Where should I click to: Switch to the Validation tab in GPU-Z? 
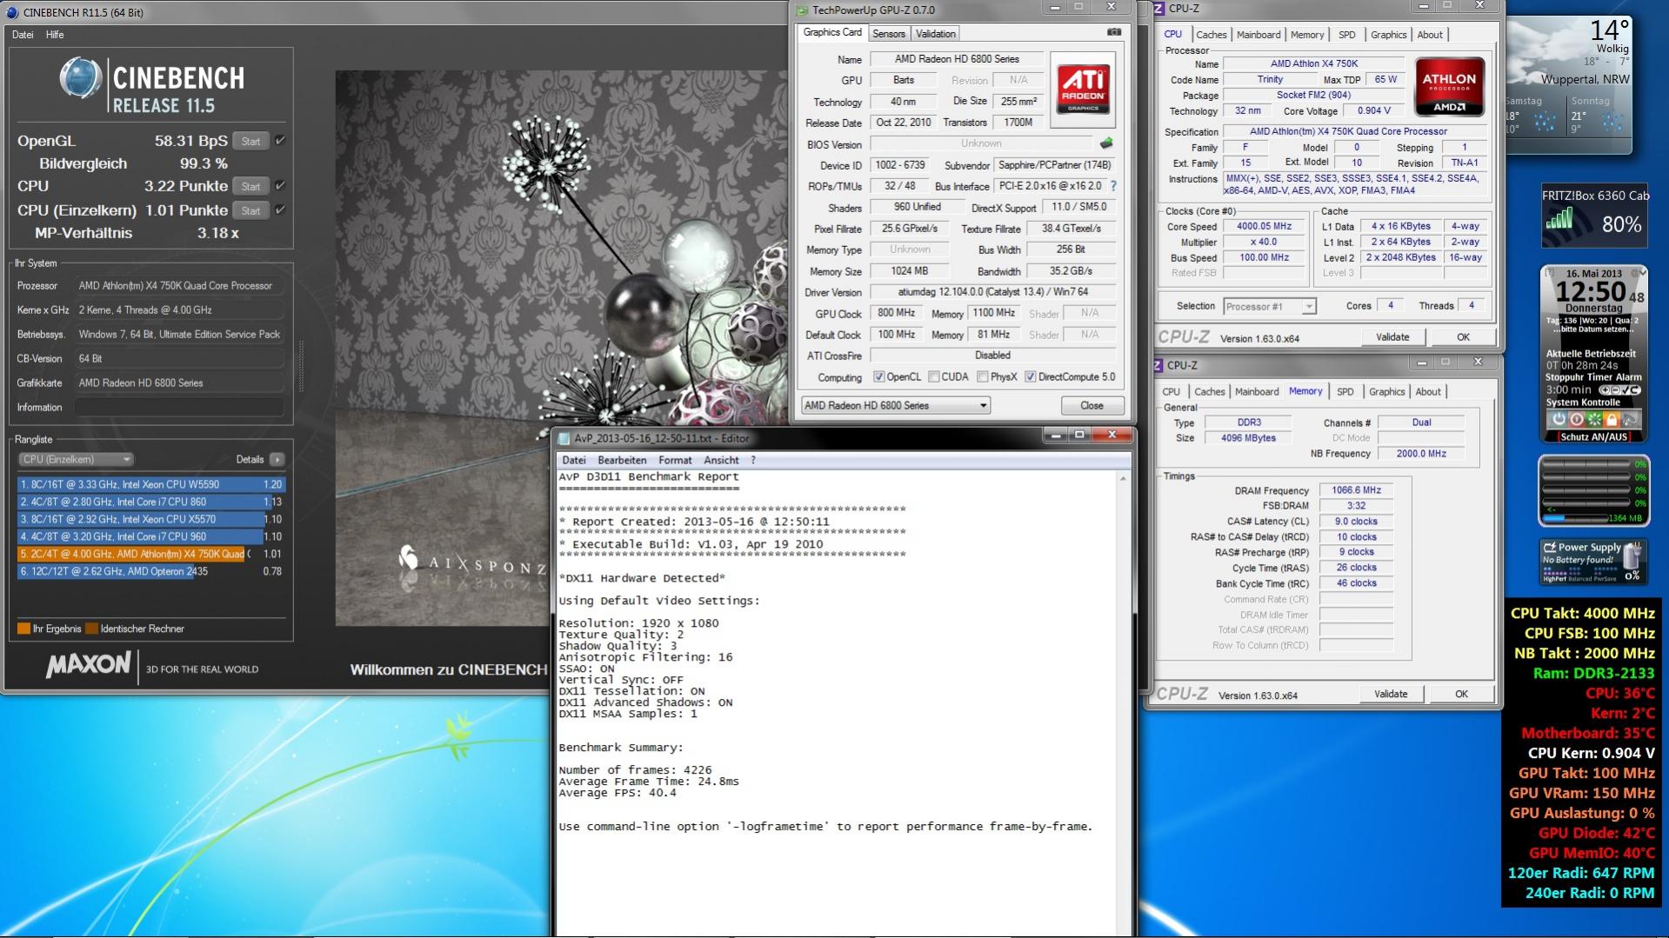(936, 34)
